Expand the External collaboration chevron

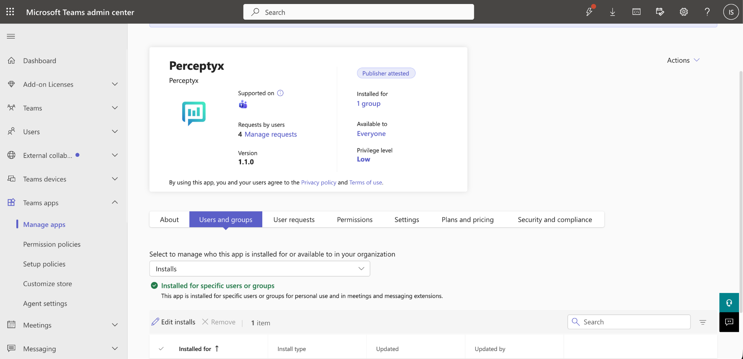(115, 155)
